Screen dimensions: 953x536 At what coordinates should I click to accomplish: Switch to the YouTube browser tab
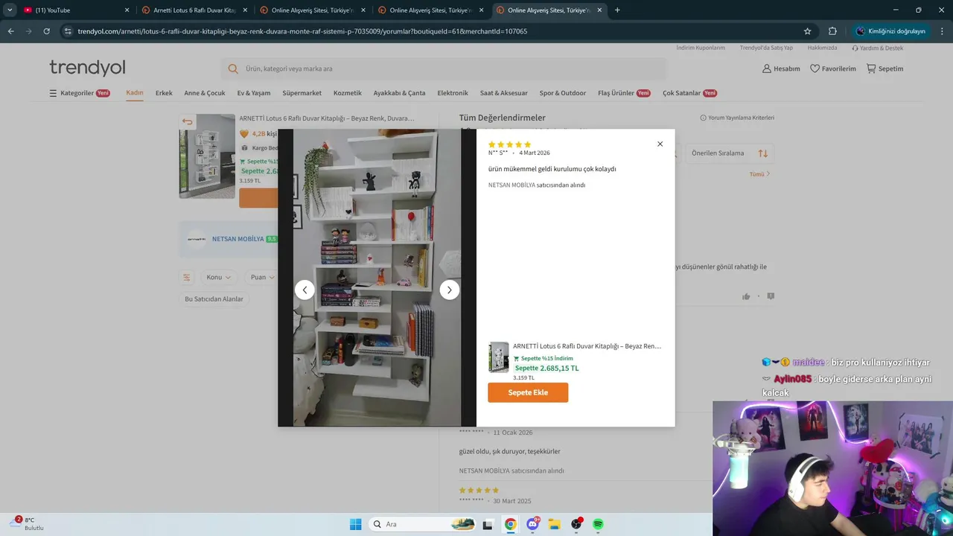point(76,10)
